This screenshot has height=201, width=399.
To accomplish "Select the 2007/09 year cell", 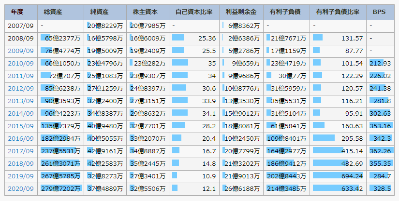I will coord(21,26).
